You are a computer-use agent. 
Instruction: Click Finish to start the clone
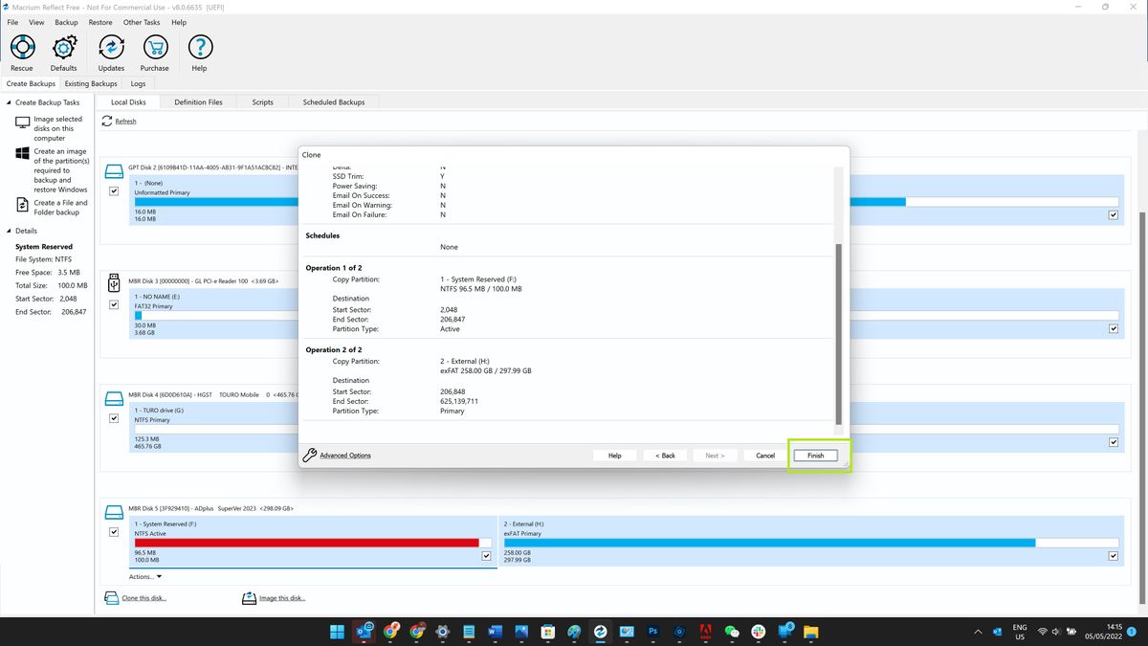[x=815, y=455]
